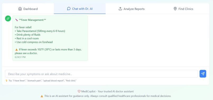The height and width of the screenshot is (100, 213).
Task: Click the upload icon beside Analyze Reports
Action: (x=120, y=9)
